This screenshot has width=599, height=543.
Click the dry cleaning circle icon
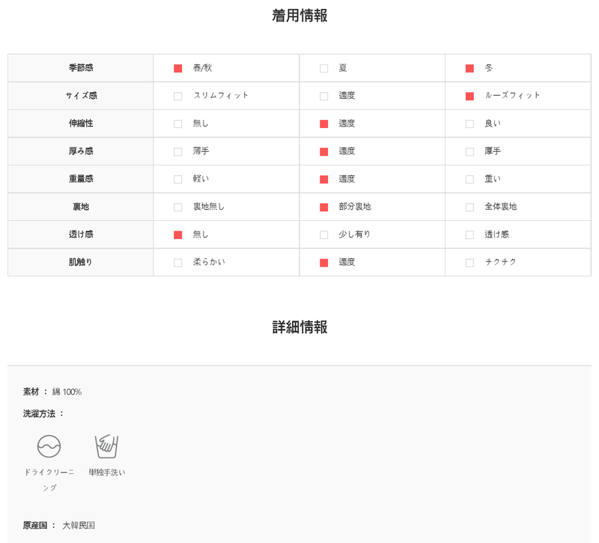point(49,446)
